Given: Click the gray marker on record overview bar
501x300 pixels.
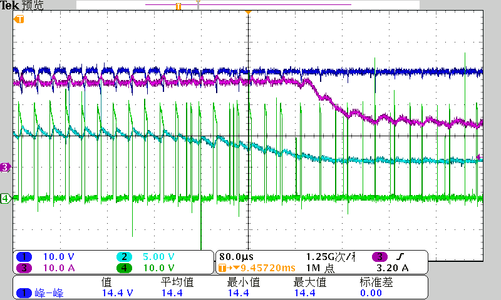Looking at the screenshot, I should click(198, 4).
